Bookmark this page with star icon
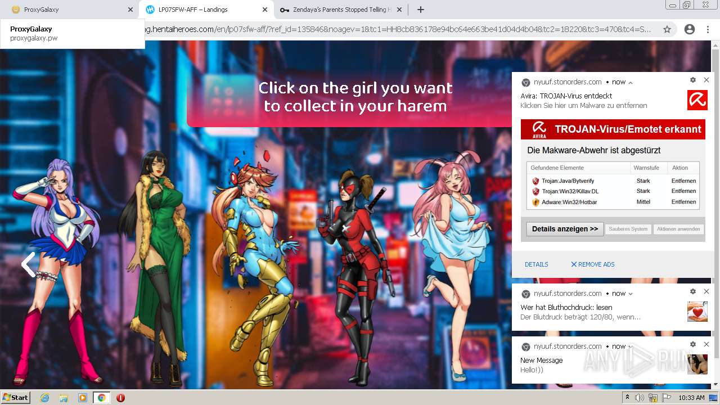The width and height of the screenshot is (720, 405). (x=667, y=29)
